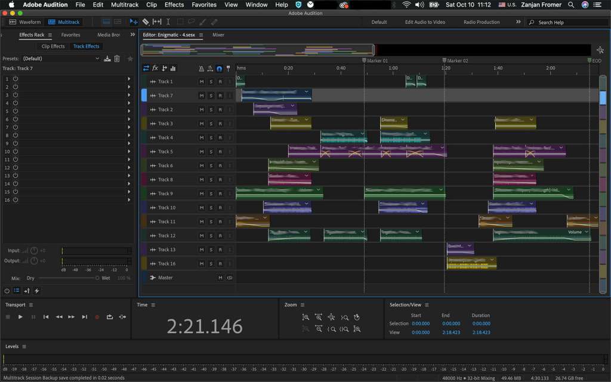Show the Inputs/Outputs track controls
This screenshot has height=382, width=611.
point(146,68)
